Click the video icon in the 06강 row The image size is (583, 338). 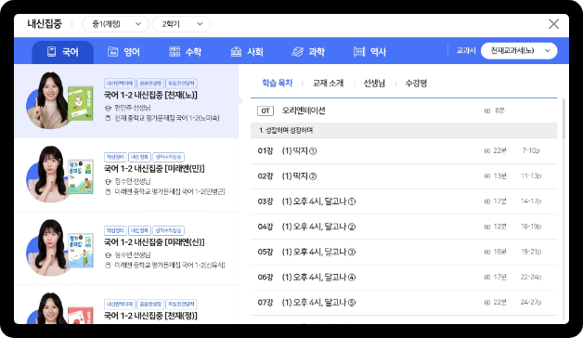click(487, 278)
